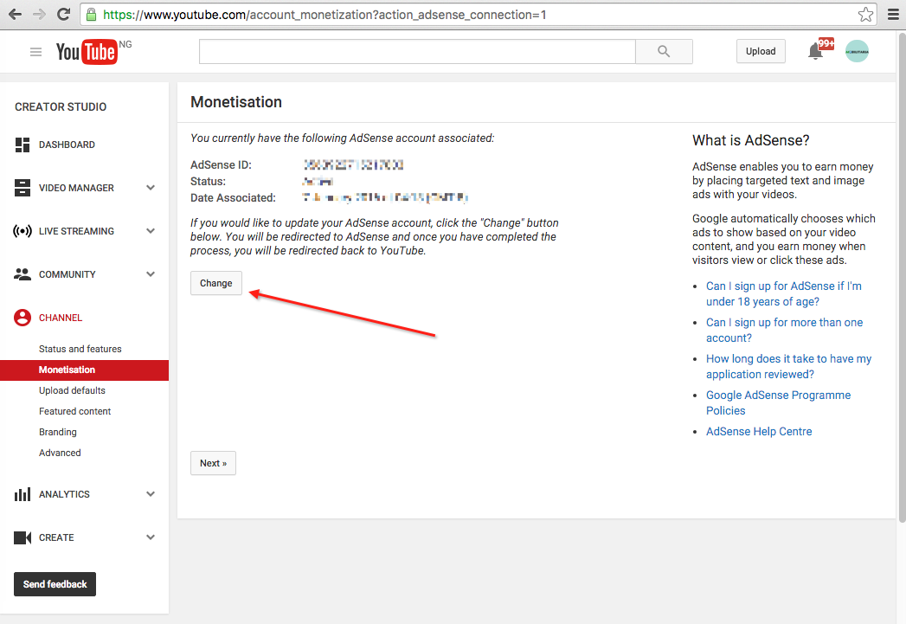Open the Chrome menu hamburger icon

coord(893,15)
